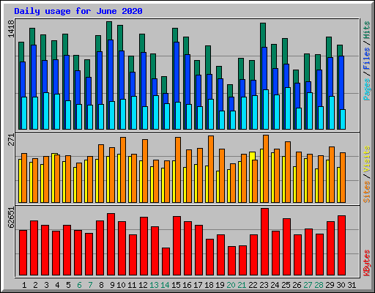Select the cyan pages bar for day 25

point(288,108)
